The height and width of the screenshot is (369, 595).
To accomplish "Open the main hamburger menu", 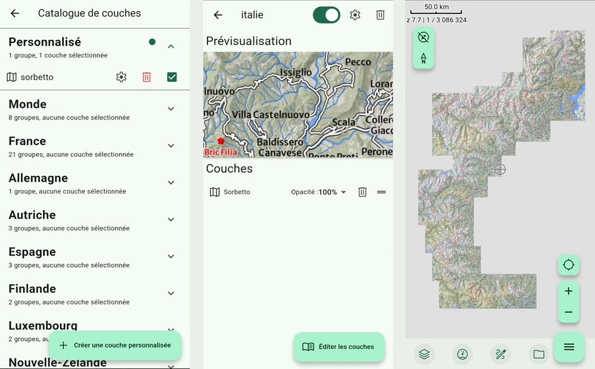I will click(569, 347).
